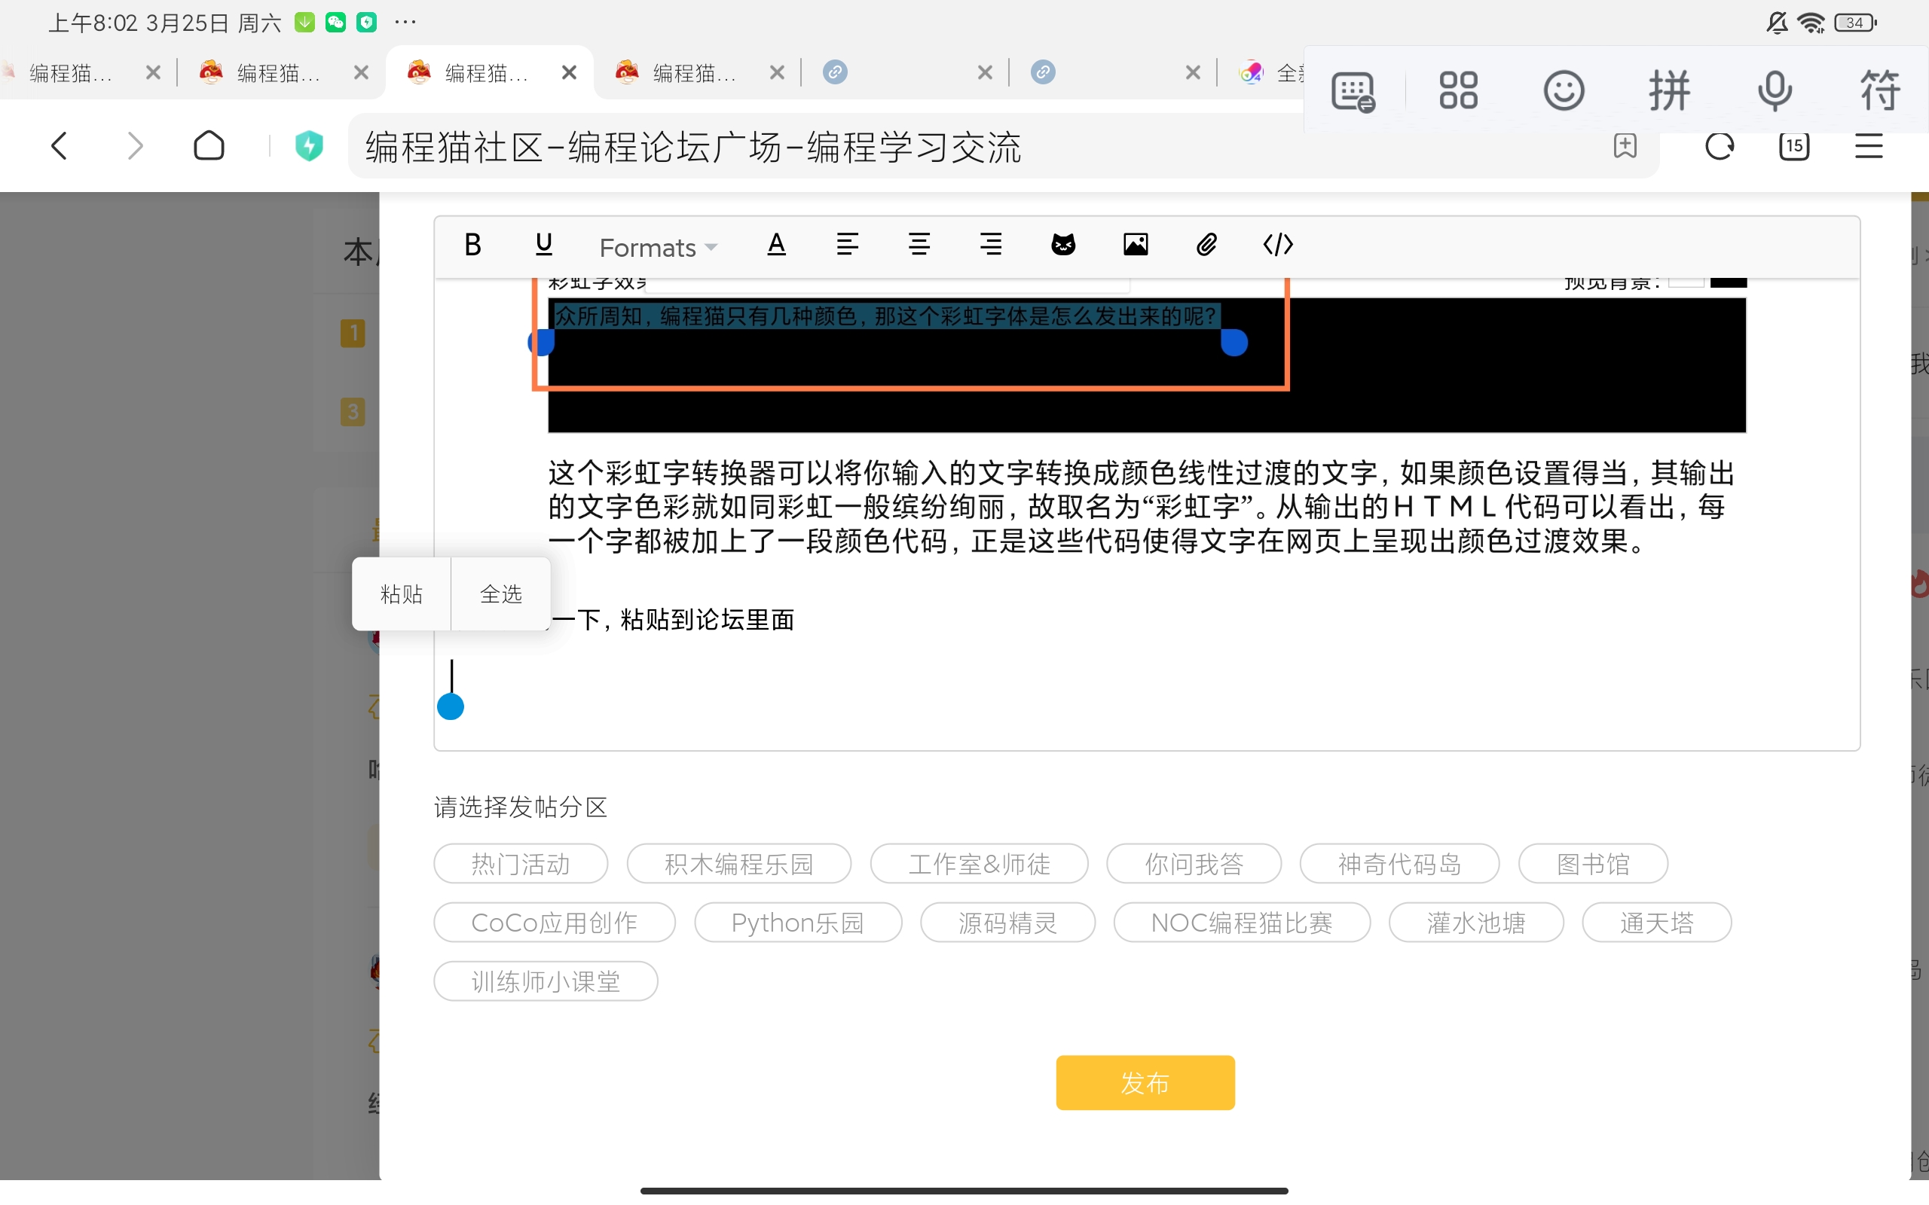Tap the WeChat notification icon
This screenshot has height=1205, width=1929.
[335, 23]
